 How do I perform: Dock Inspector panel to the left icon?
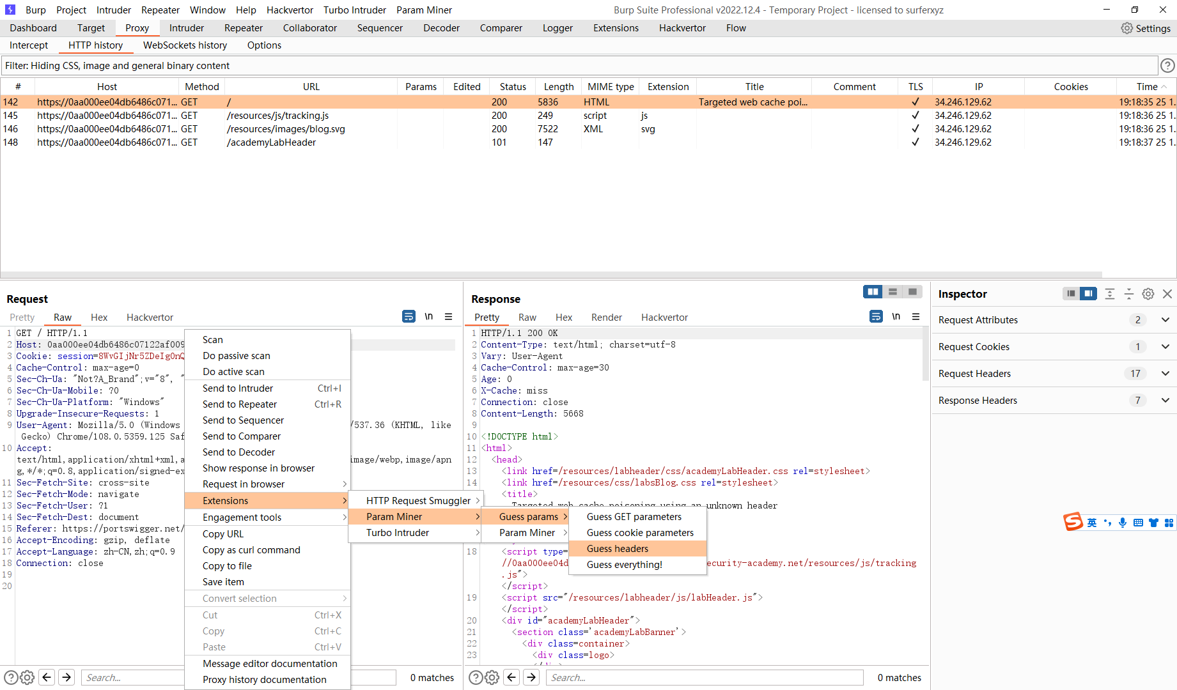pyautogui.click(x=1071, y=294)
